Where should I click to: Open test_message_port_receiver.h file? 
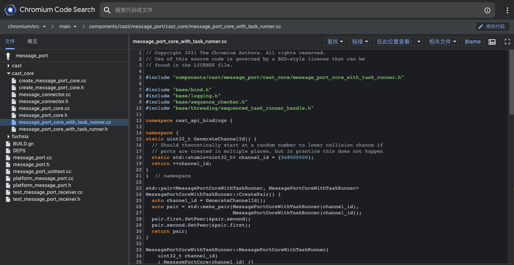pos(47,199)
